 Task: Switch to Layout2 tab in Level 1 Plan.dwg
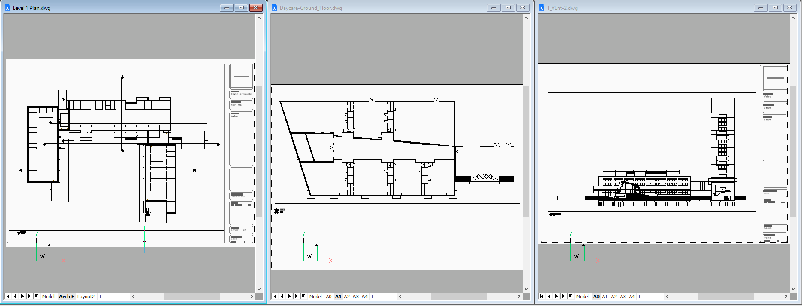tap(86, 297)
